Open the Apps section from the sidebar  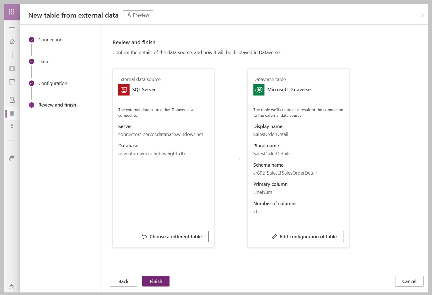(12, 82)
